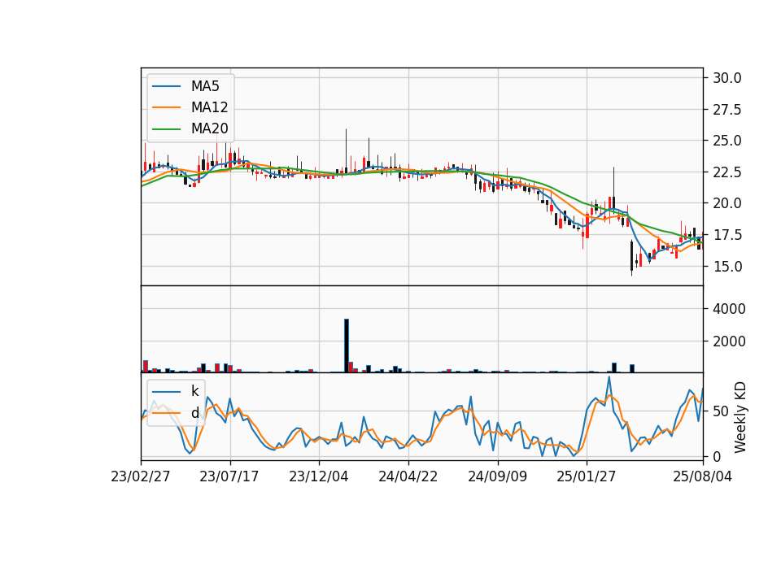Click the 23/12/04 date axis label
The width and height of the screenshot is (781, 561).
click(x=319, y=476)
